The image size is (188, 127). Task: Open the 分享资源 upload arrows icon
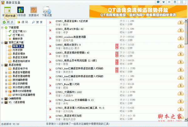20,10
